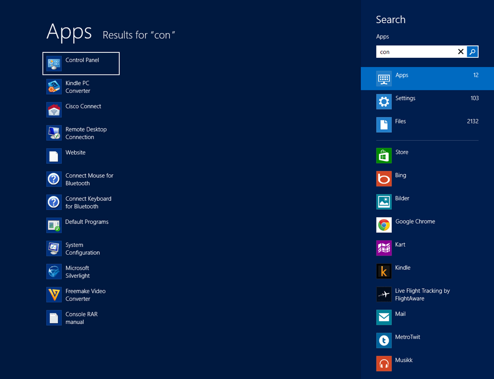Launch Freemake Video Converter icon

[54, 295]
